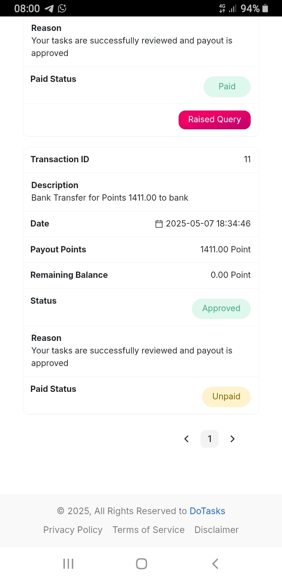
Task: Tap the Unpaid status badge
Action: tap(226, 397)
